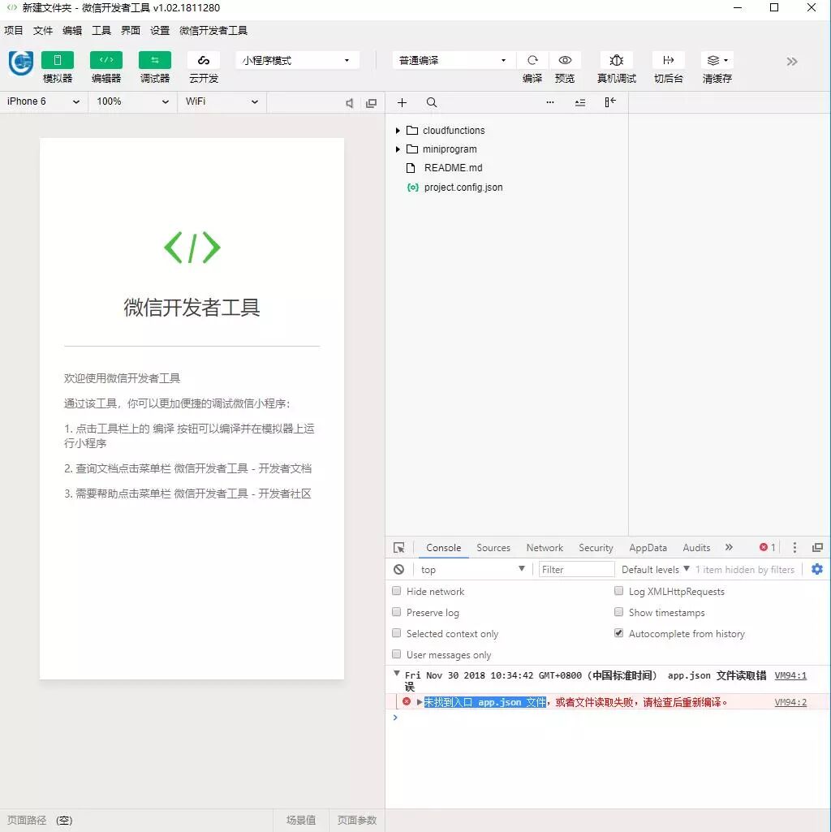Open the iPhone 6 device dropdown
Screen dimensions: 831x832
point(44,102)
